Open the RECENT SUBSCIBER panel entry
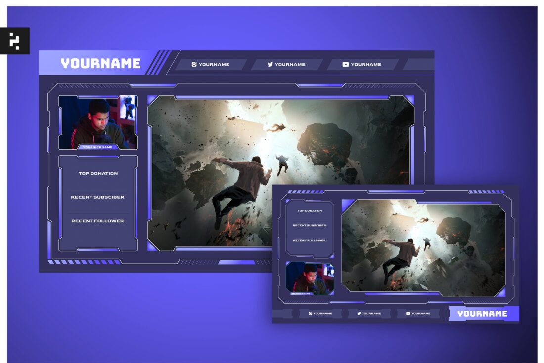 [x=99, y=197]
